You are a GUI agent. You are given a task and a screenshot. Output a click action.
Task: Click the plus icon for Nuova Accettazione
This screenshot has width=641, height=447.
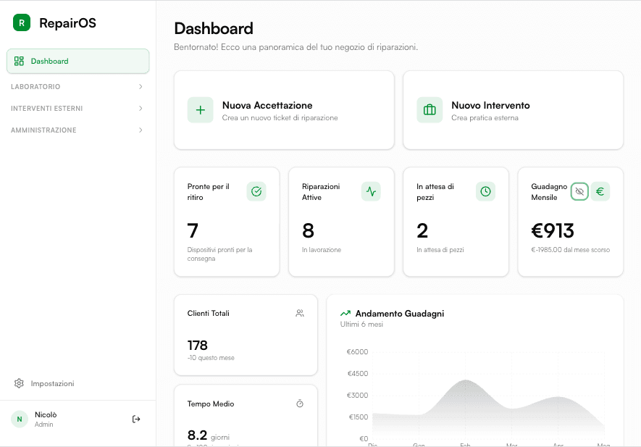click(201, 110)
